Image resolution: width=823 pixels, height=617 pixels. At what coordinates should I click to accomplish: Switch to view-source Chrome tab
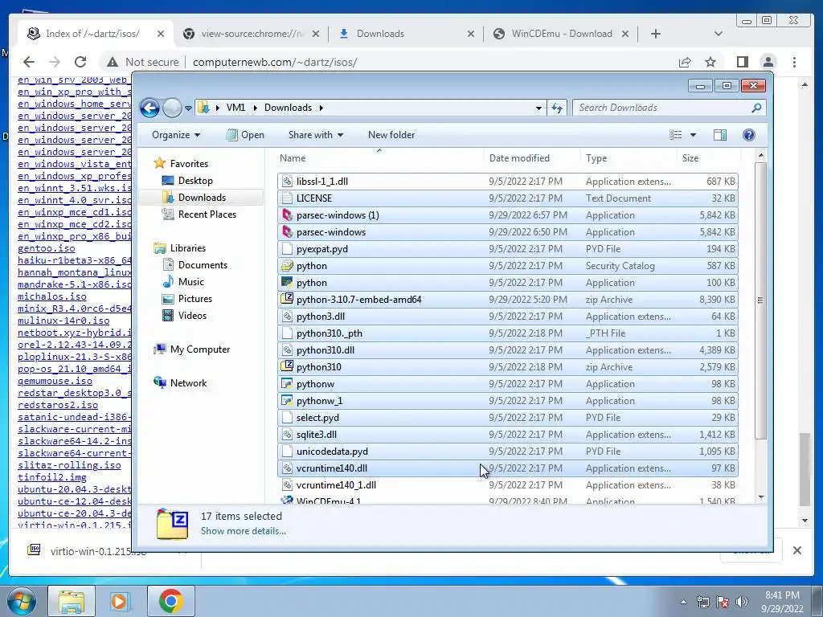point(252,34)
